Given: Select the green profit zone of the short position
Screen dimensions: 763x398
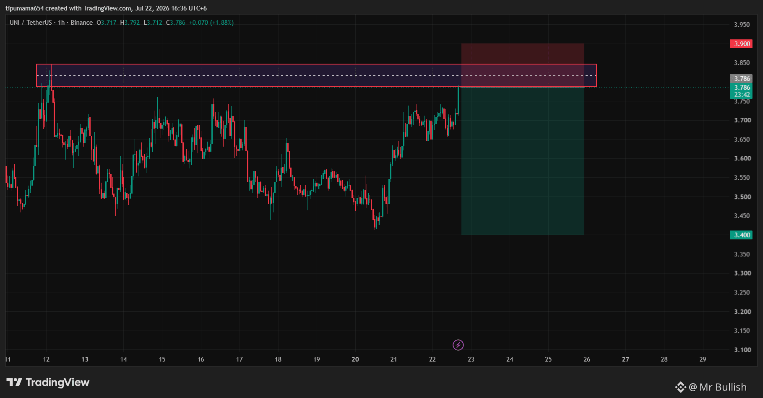Looking at the screenshot, I should click(x=523, y=161).
